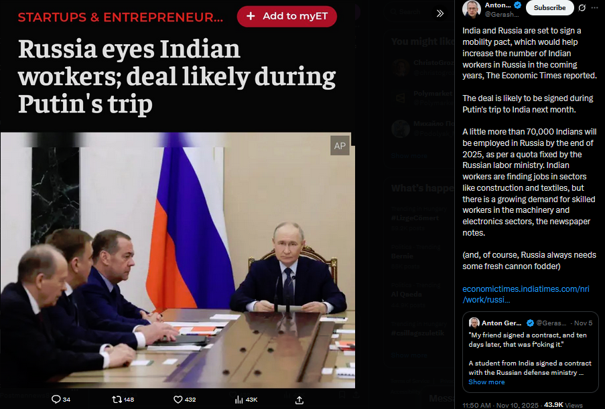Click the quoted tweet's small author avatar

coord(474,323)
